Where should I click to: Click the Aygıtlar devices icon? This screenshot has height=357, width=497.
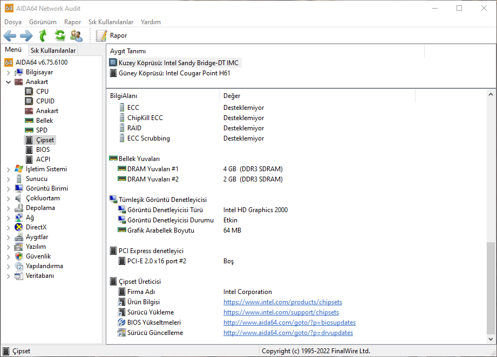click(x=19, y=237)
